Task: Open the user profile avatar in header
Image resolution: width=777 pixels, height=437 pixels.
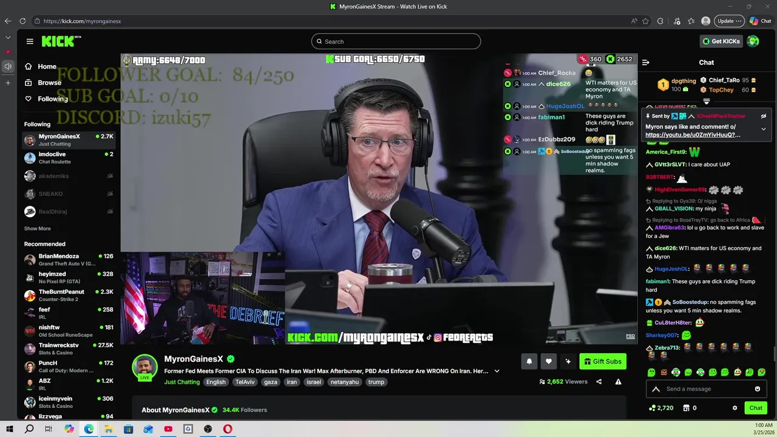Action: 753,41
